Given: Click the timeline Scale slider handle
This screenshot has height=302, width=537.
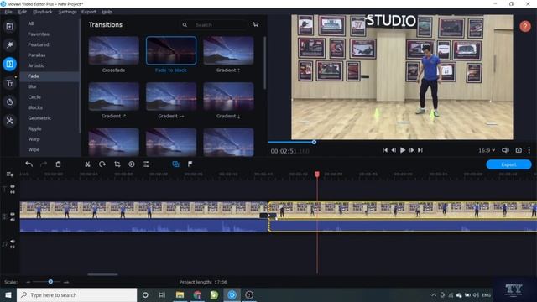Looking at the screenshot, I should pos(50,282).
